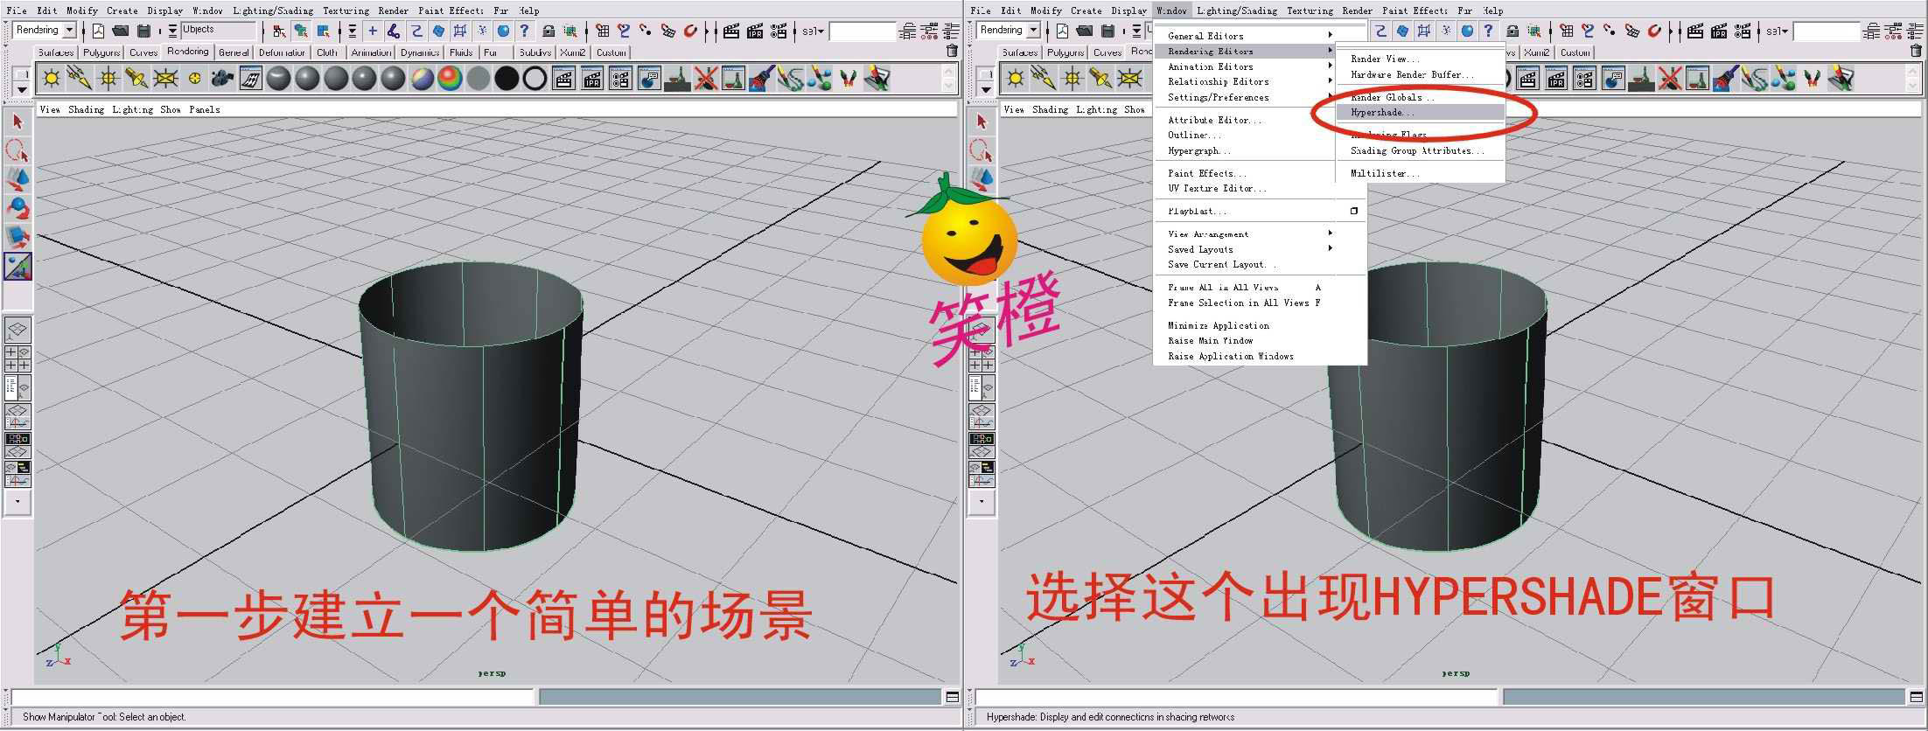Select the Rotate tool in left toolbox
This screenshot has height=731, width=1928.
[17, 208]
